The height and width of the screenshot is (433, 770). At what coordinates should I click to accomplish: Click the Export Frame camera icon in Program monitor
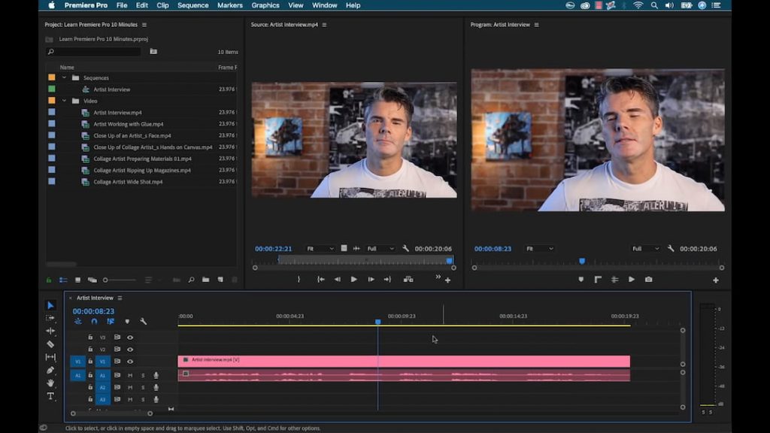pyautogui.click(x=648, y=279)
